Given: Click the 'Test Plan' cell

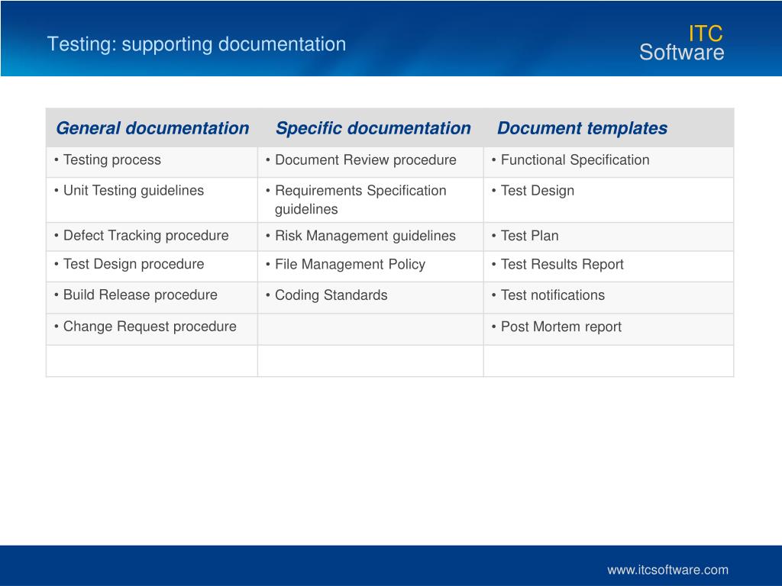Looking at the screenshot, I should tap(609, 237).
